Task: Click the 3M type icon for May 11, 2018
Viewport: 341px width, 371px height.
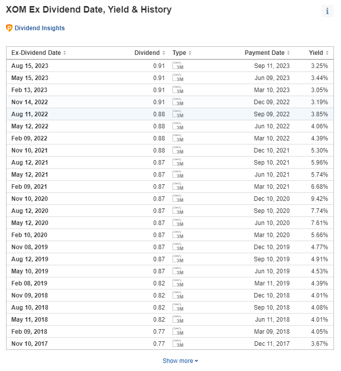Action: [178, 319]
